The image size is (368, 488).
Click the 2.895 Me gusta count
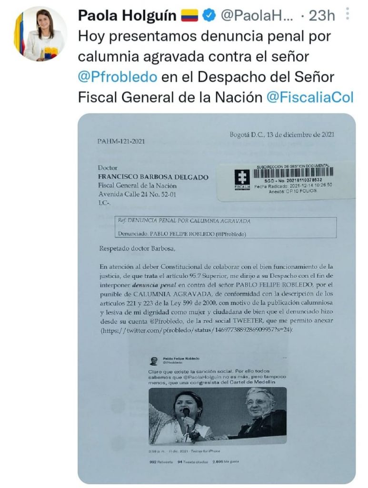226,462
